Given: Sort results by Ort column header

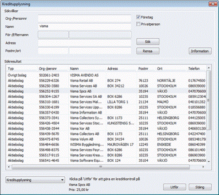Looking at the screenshot, I should [159, 69].
